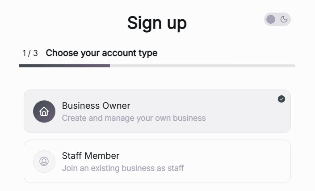The height and width of the screenshot is (191, 315).
Task: Click the home icon for Business Owner
Action: coord(44,111)
